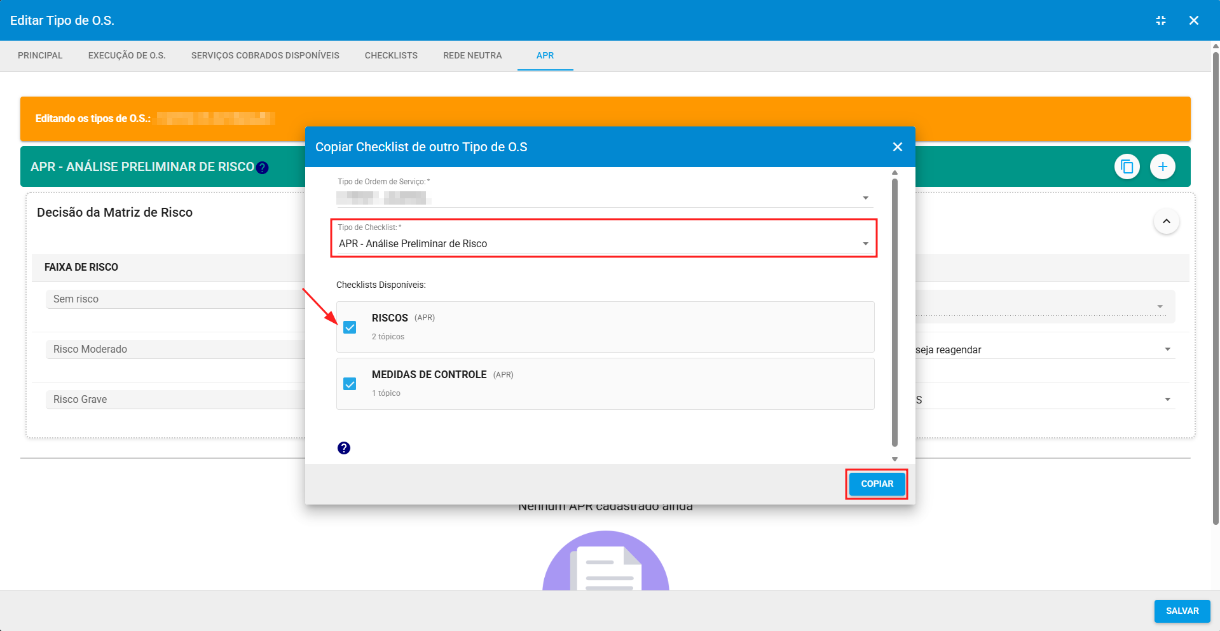1220x631 pixels.
Task: Click the copy checklist icon in APR header
Action: click(x=1127, y=167)
